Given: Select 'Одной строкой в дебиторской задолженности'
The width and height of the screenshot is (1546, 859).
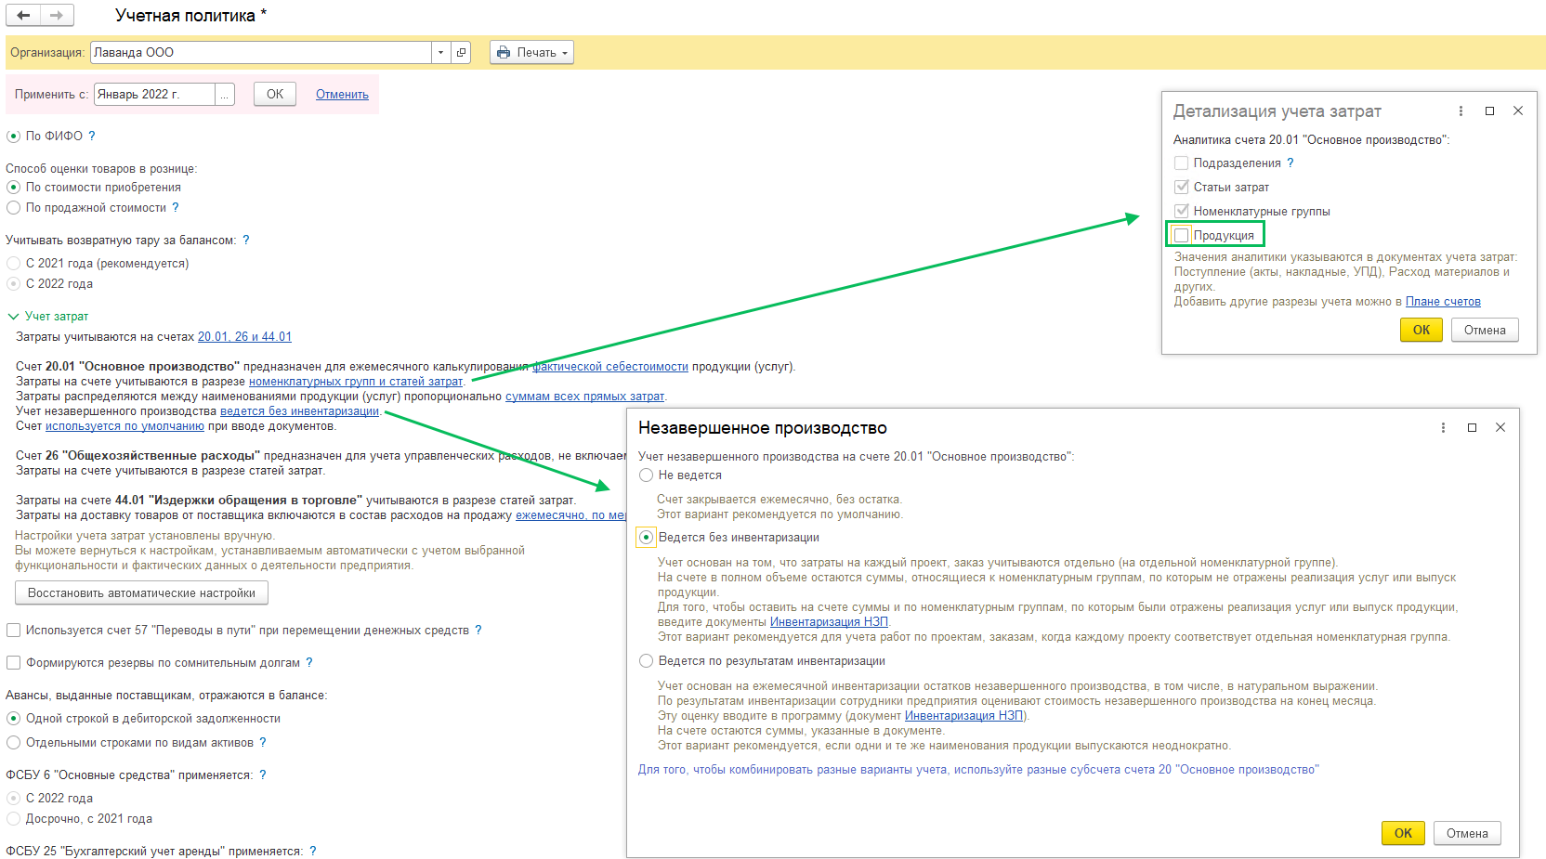Looking at the screenshot, I should [x=14, y=718].
